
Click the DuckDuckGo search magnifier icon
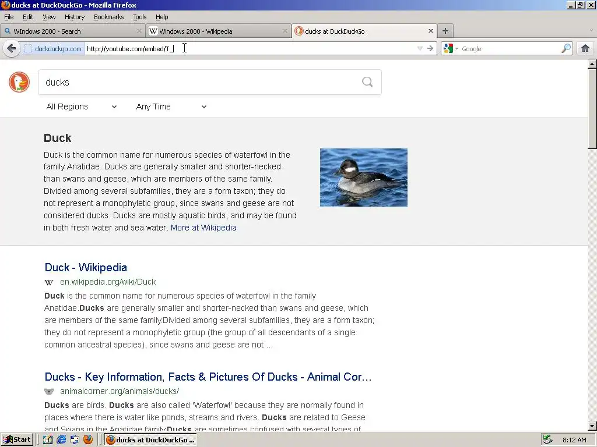[x=367, y=82]
